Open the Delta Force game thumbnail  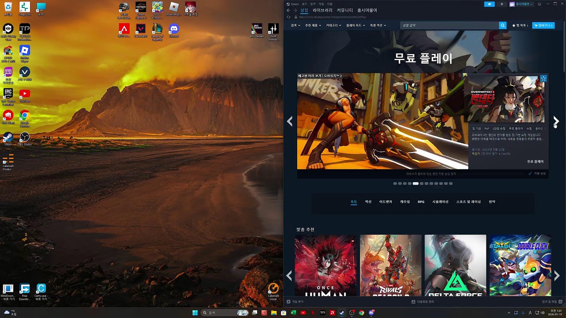(x=455, y=265)
